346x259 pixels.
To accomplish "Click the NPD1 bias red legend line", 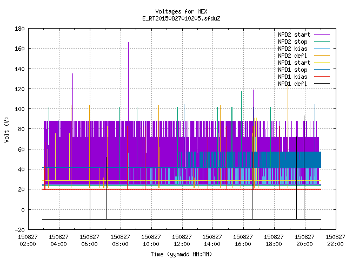I will click(x=322, y=77).
